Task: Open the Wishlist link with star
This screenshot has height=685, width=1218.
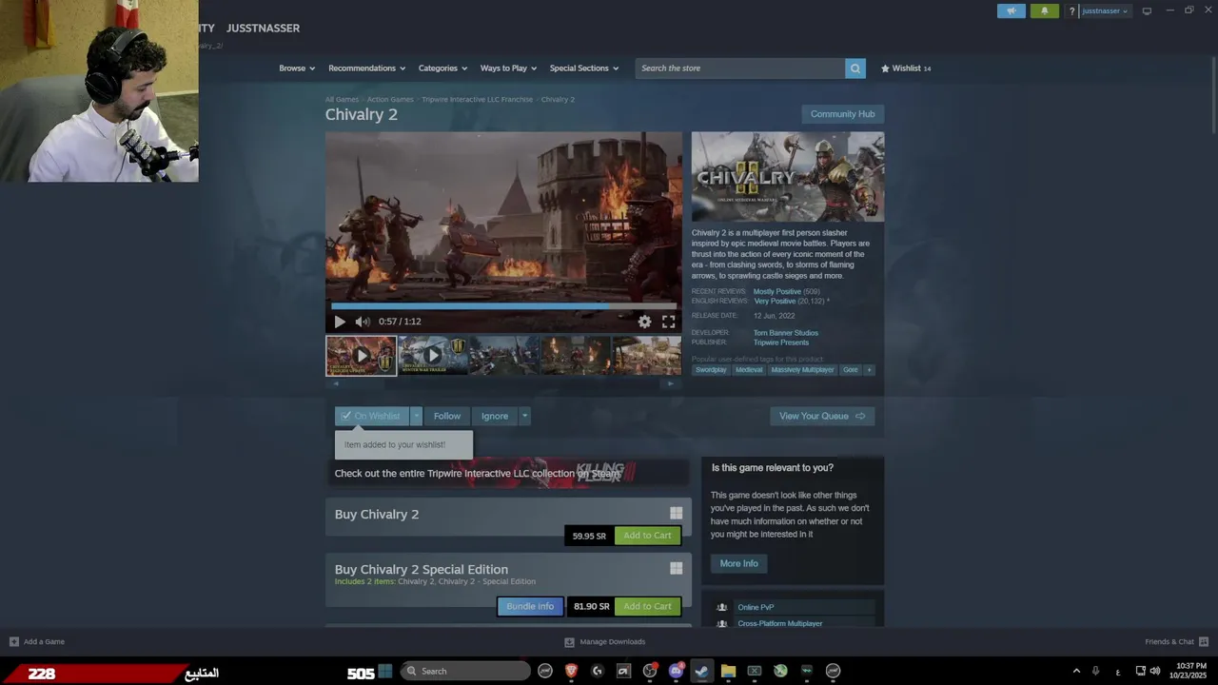Action: [x=906, y=68]
